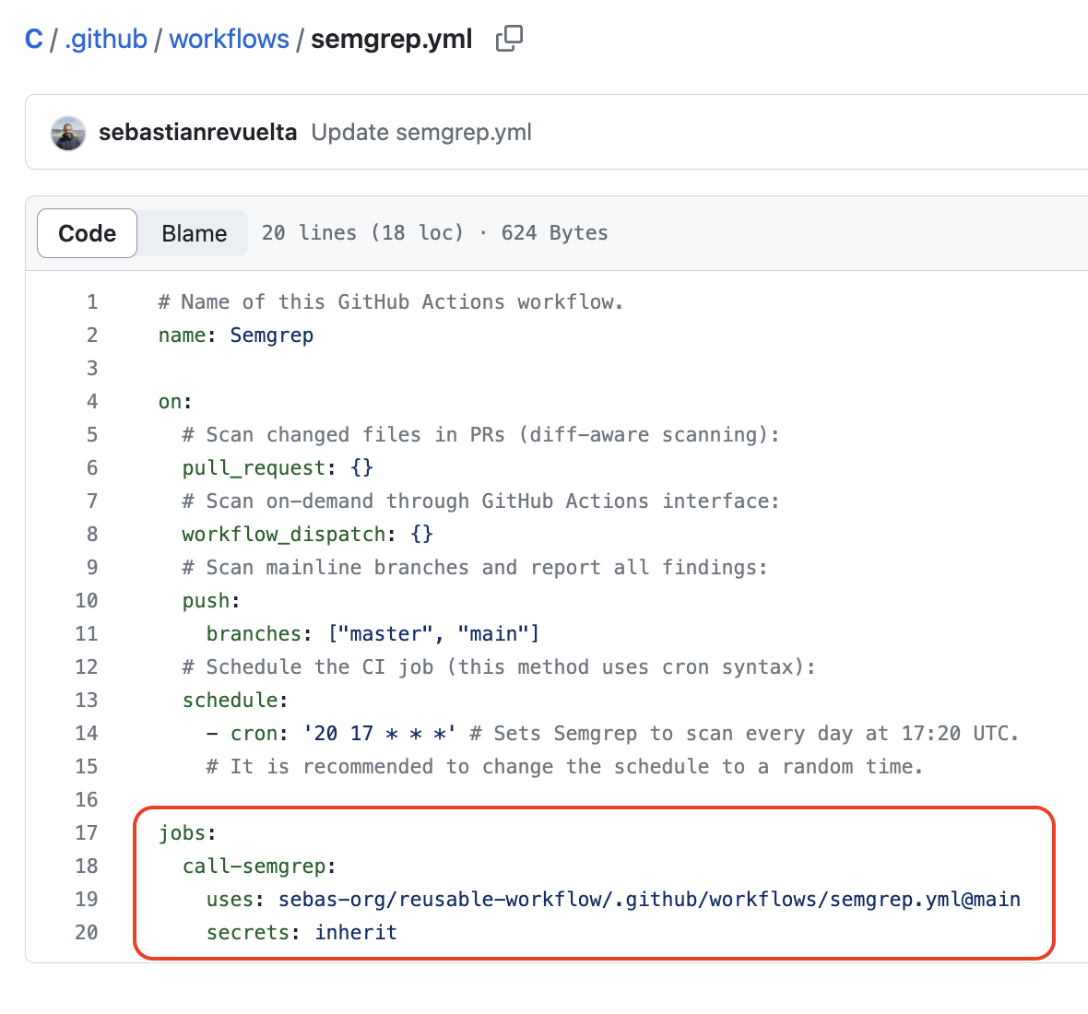The image size is (1088, 1014).
Task: Go to the C repository root breadcrumb
Action: 34,39
